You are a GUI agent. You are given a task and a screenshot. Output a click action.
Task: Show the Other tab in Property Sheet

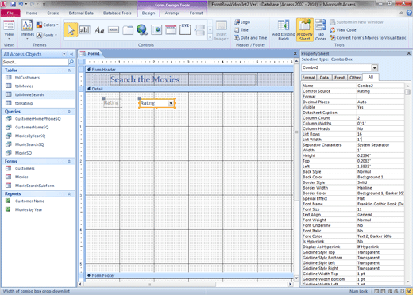coord(355,78)
